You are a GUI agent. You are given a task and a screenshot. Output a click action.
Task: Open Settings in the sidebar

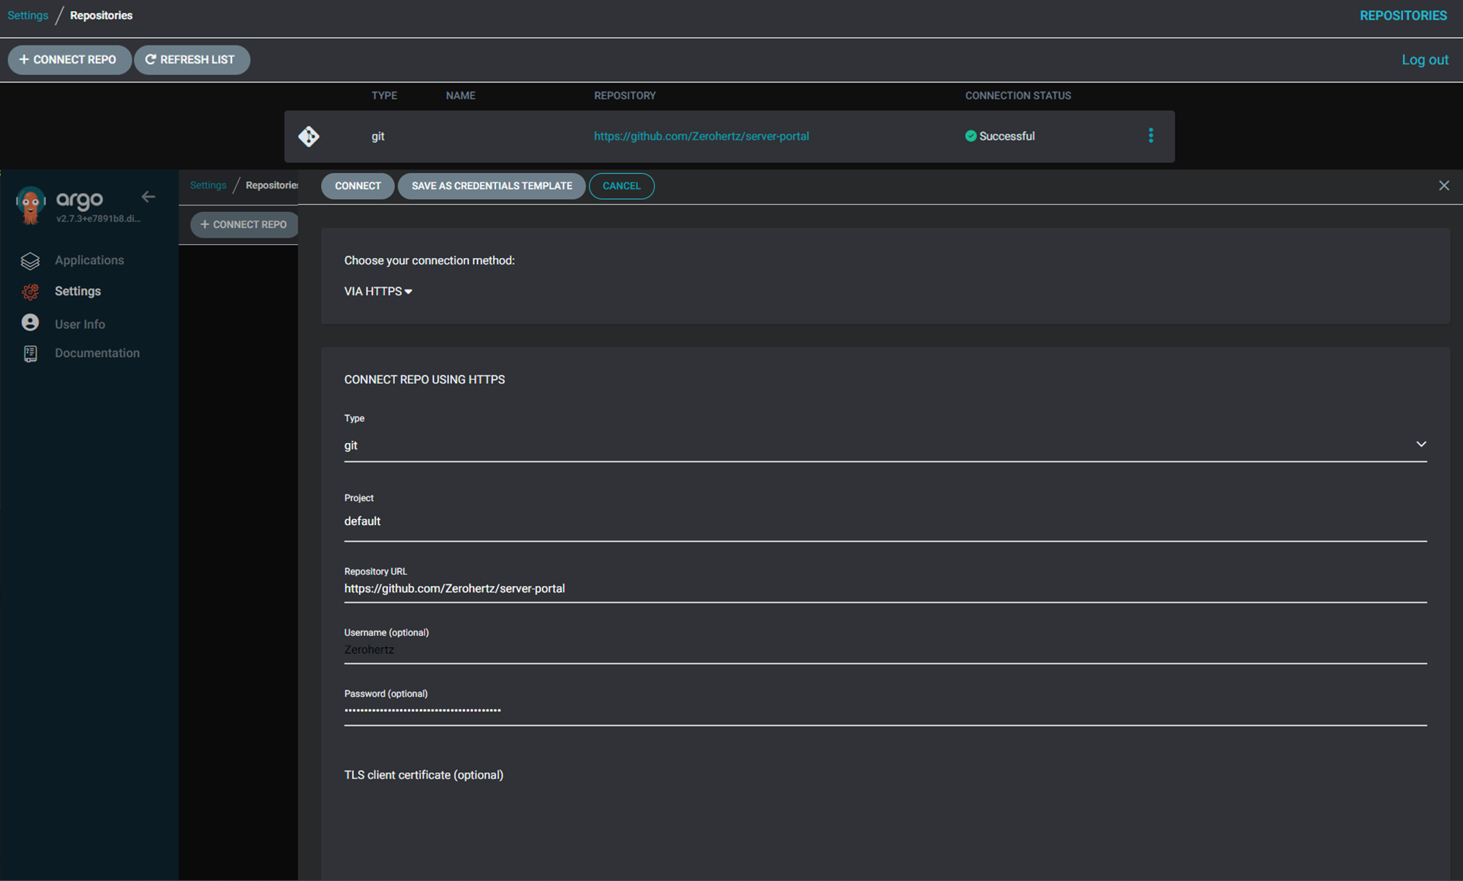click(78, 291)
